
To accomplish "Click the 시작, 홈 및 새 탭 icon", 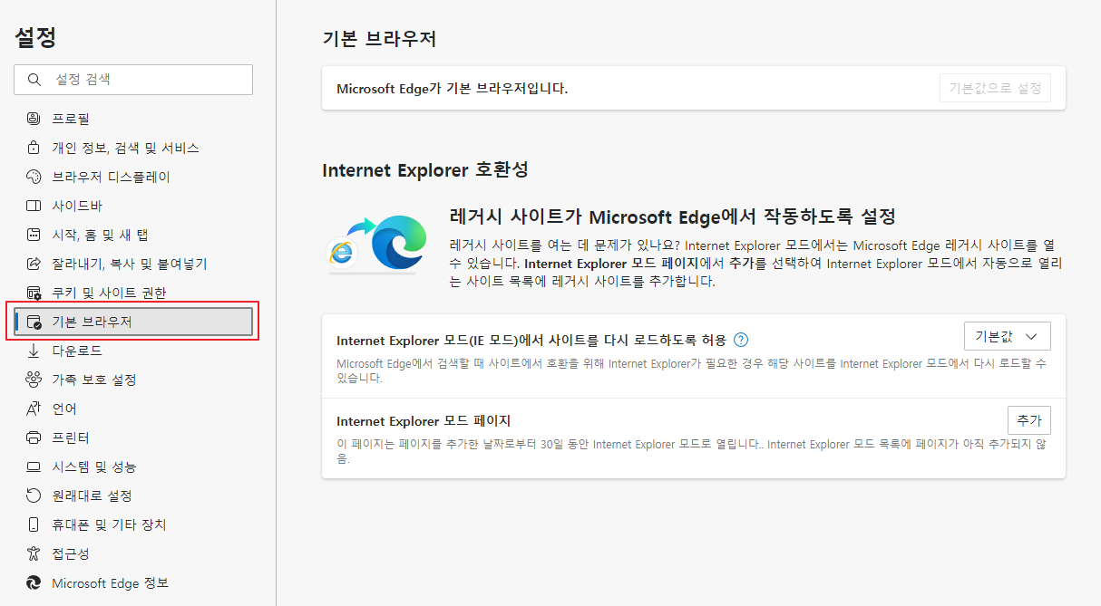I will coord(34,235).
